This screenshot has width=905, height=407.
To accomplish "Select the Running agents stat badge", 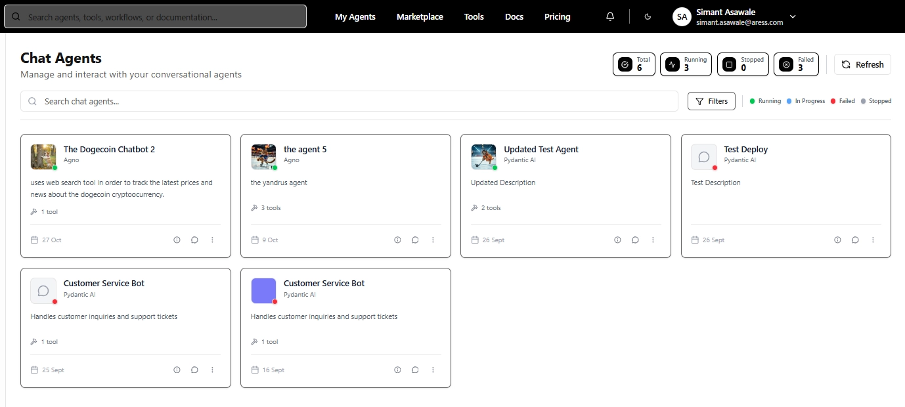I will pos(686,64).
